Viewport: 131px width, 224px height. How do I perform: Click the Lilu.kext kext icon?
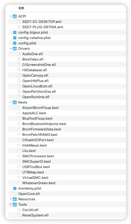tap(19, 151)
